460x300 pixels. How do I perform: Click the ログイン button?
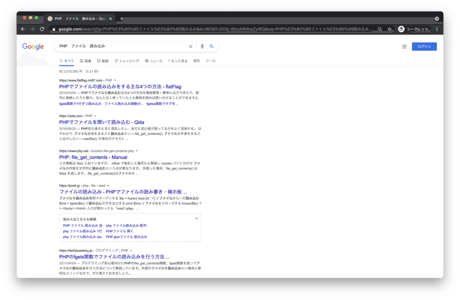point(424,47)
